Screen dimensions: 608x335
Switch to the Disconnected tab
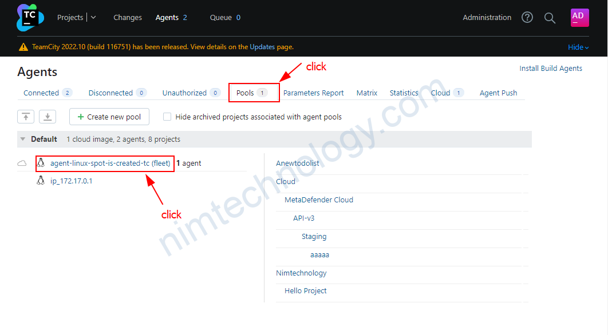110,93
